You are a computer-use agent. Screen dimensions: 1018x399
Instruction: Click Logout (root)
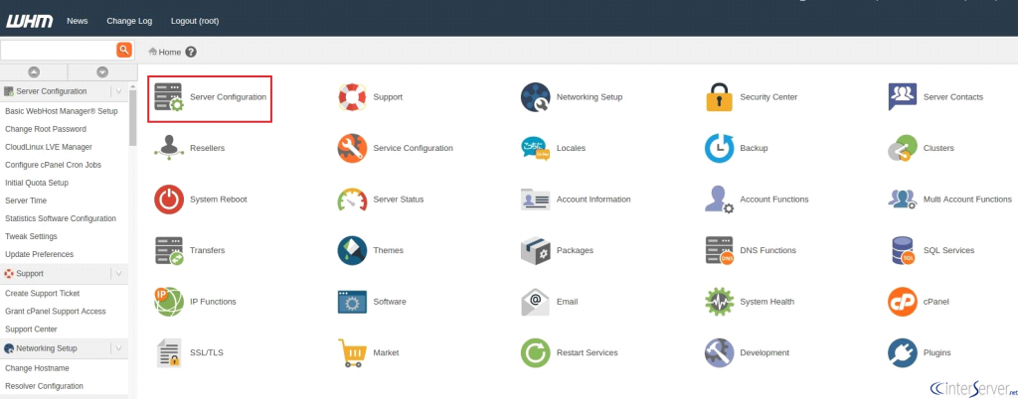tap(195, 21)
